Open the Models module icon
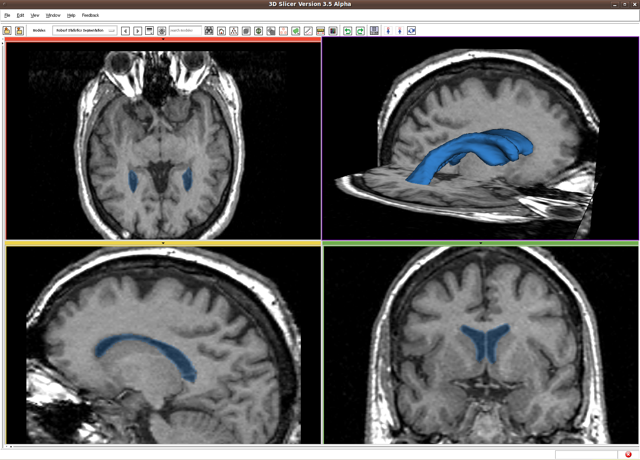This screenshot has height=460, width=640. coord(258,31)
